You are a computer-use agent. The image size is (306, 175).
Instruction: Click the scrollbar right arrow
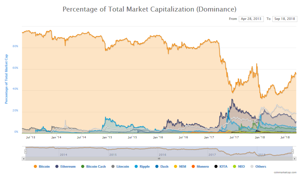pyautogui.click(x=295, y=159)
